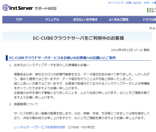Click the blue section heading EC-CUBEクラウドサーバサービスをお使いのお客様へのお願いとご案内
The width and height of the screenshot is (156, 132).
click(x=62, y=58)
